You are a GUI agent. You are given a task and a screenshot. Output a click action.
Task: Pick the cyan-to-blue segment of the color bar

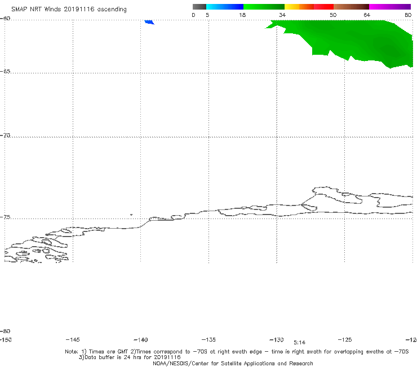[225, 7]
